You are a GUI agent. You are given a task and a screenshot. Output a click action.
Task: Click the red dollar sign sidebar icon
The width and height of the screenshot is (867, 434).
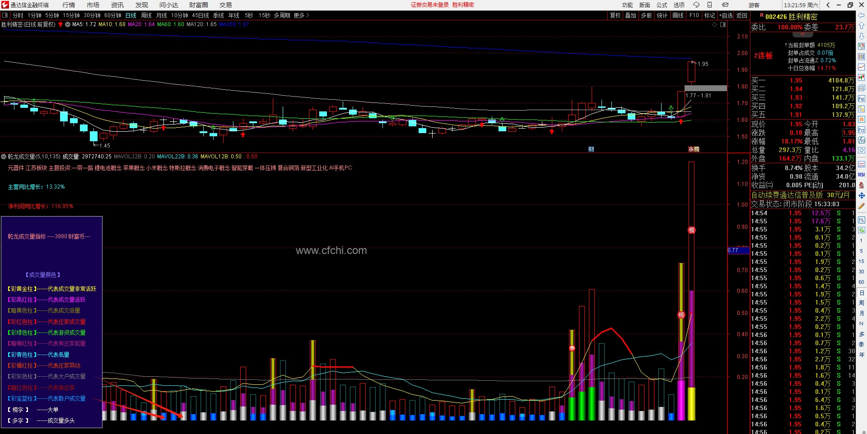[x=862, y=185]
